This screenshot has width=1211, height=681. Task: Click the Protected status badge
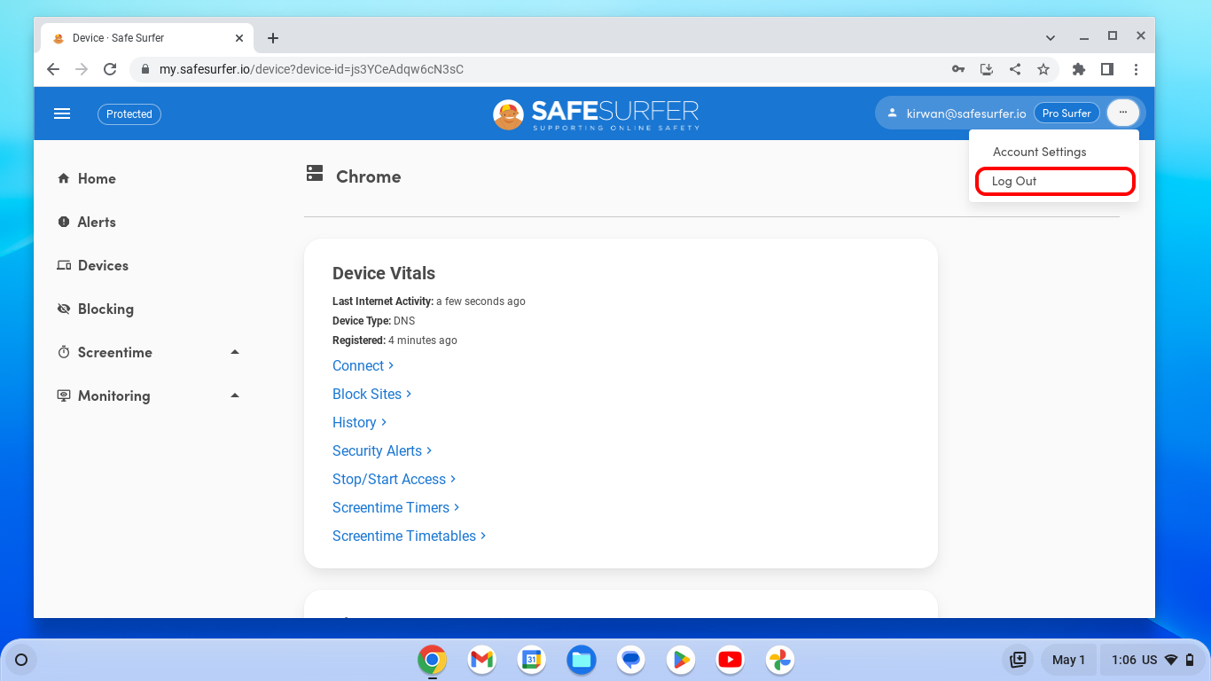(x=129, y=113)
